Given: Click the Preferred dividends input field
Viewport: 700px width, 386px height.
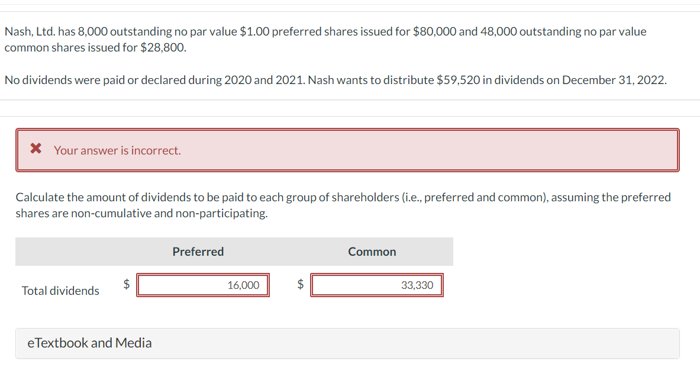Looking at the screenshot, I should 203,285.
